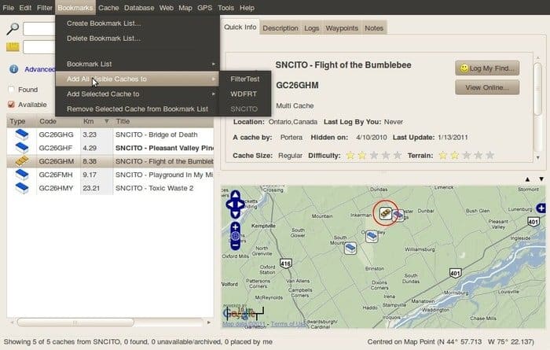Open the Database menu
This screenshot has height=350, width=550.
point(139,8)
